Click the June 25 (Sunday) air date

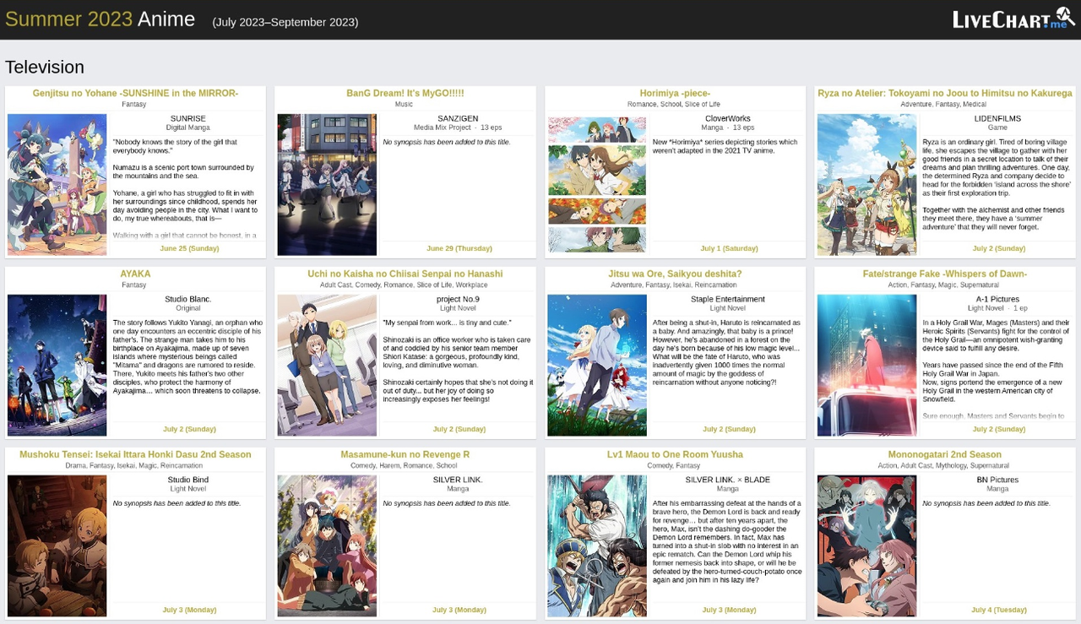pos(189,249)
